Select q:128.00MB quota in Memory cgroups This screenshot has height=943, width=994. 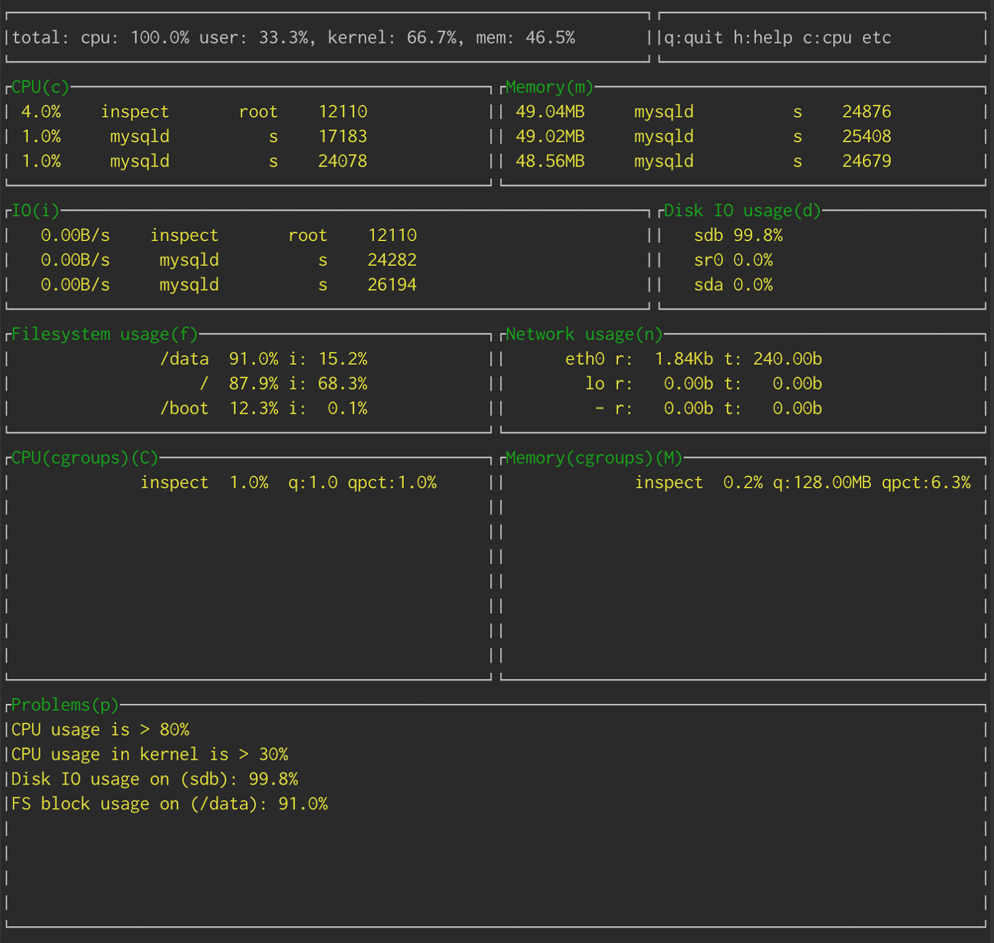click(x=822, y=483)
